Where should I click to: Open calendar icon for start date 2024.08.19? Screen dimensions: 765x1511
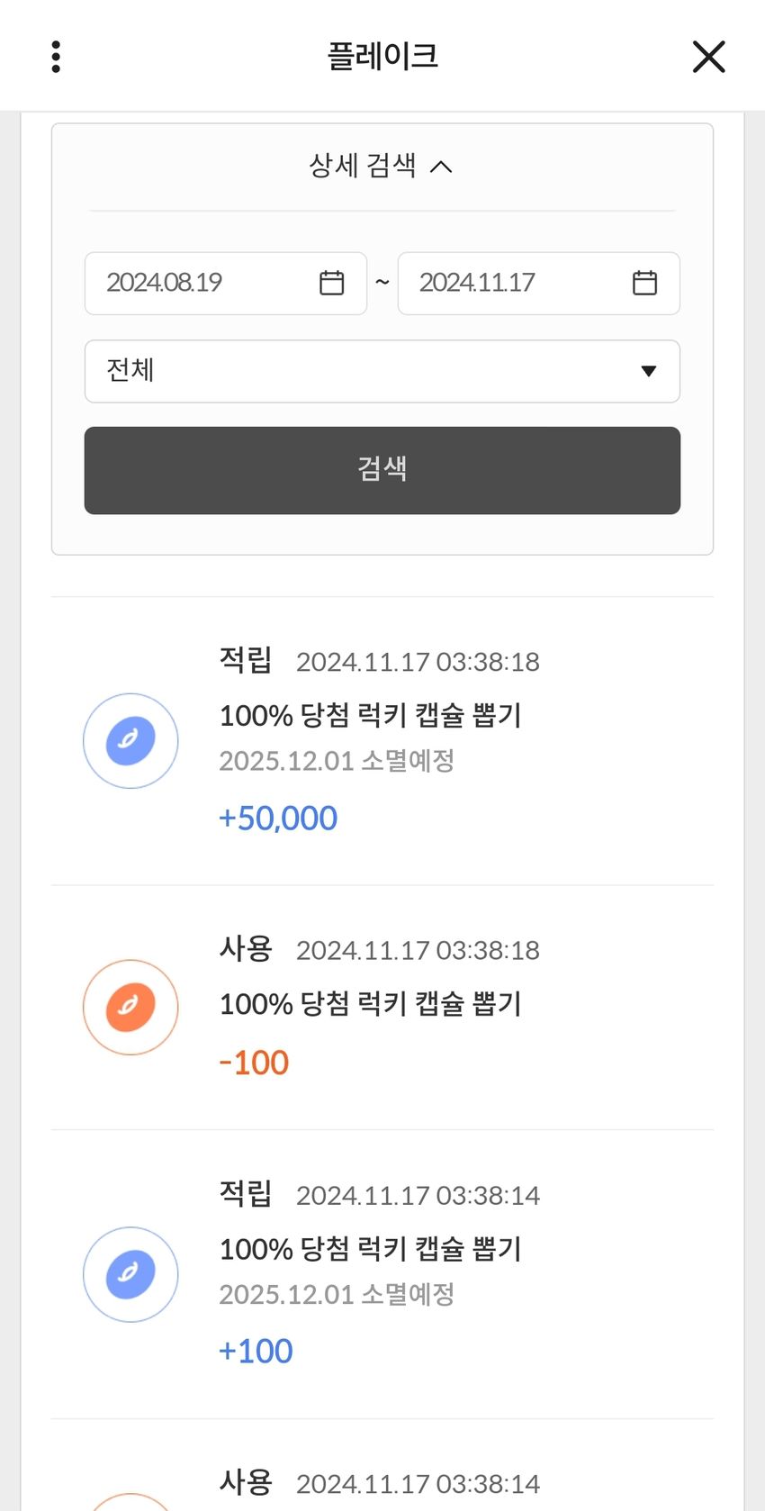[x=331, y=283]
